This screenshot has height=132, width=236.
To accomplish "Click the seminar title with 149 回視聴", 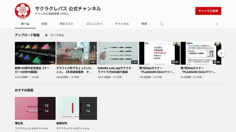I will 156,70.
